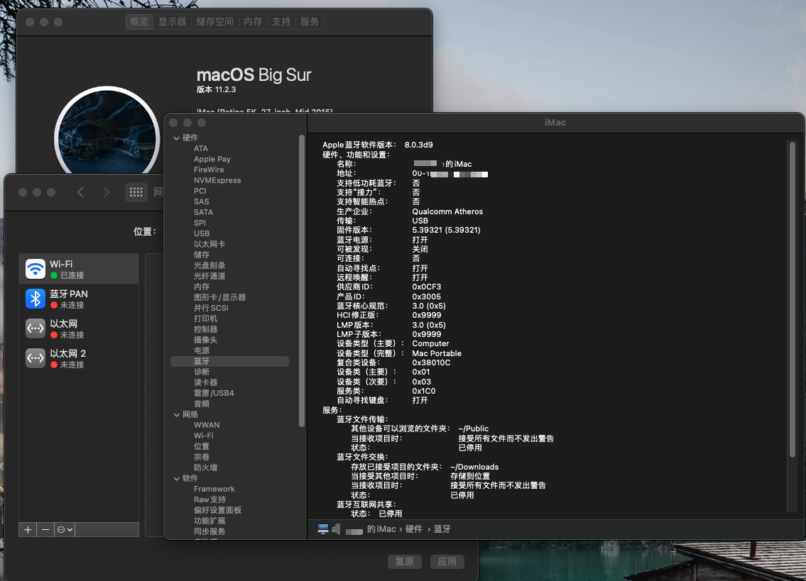Go back in Network preferences
806x581 pixels.
click(80, 192)
